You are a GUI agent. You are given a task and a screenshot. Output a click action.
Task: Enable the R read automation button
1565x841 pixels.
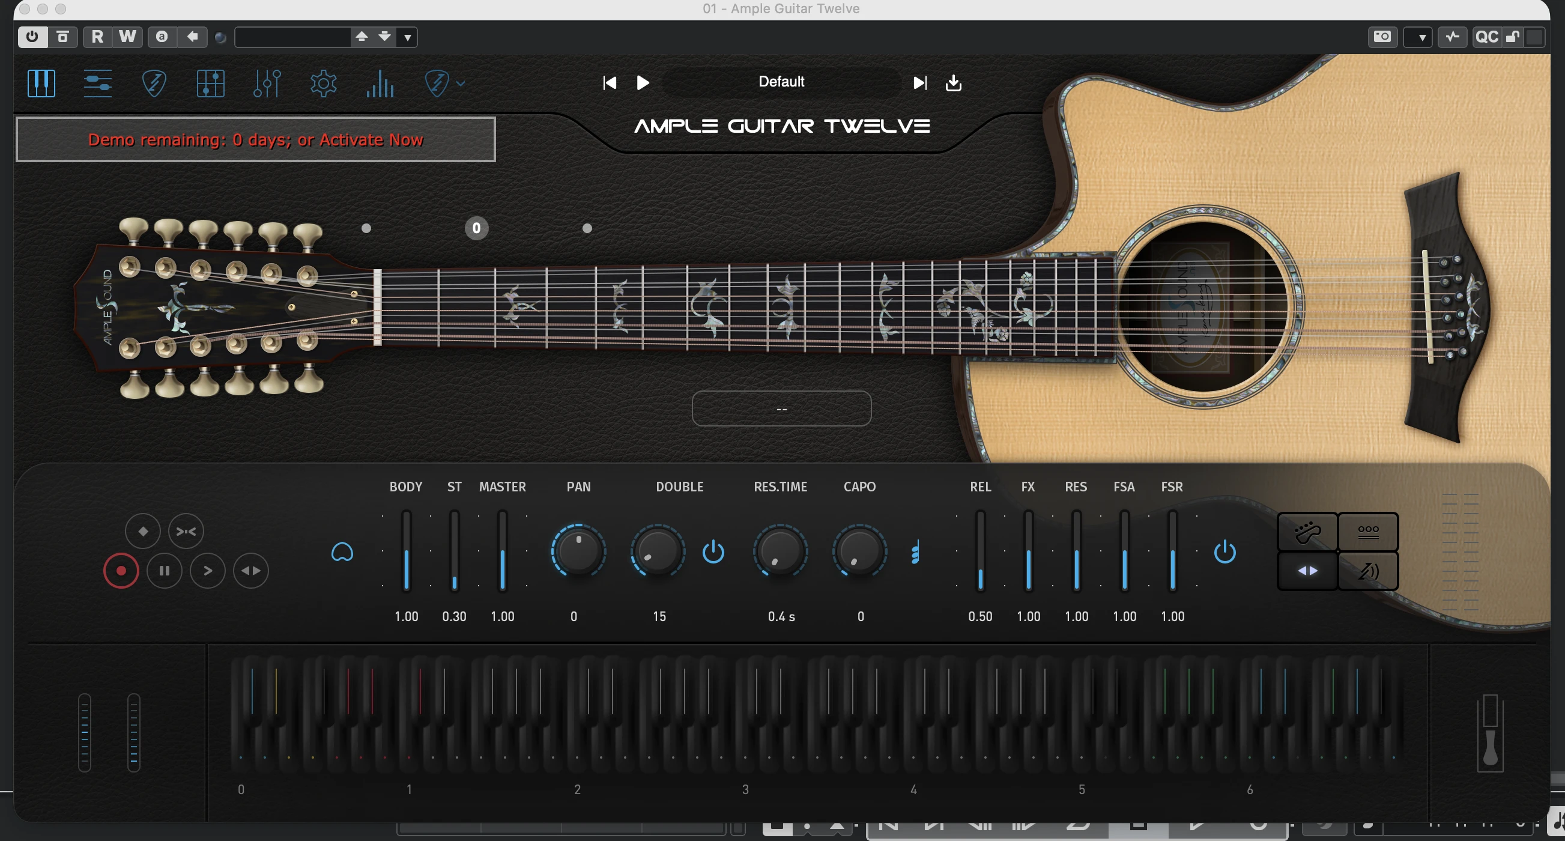97,37
